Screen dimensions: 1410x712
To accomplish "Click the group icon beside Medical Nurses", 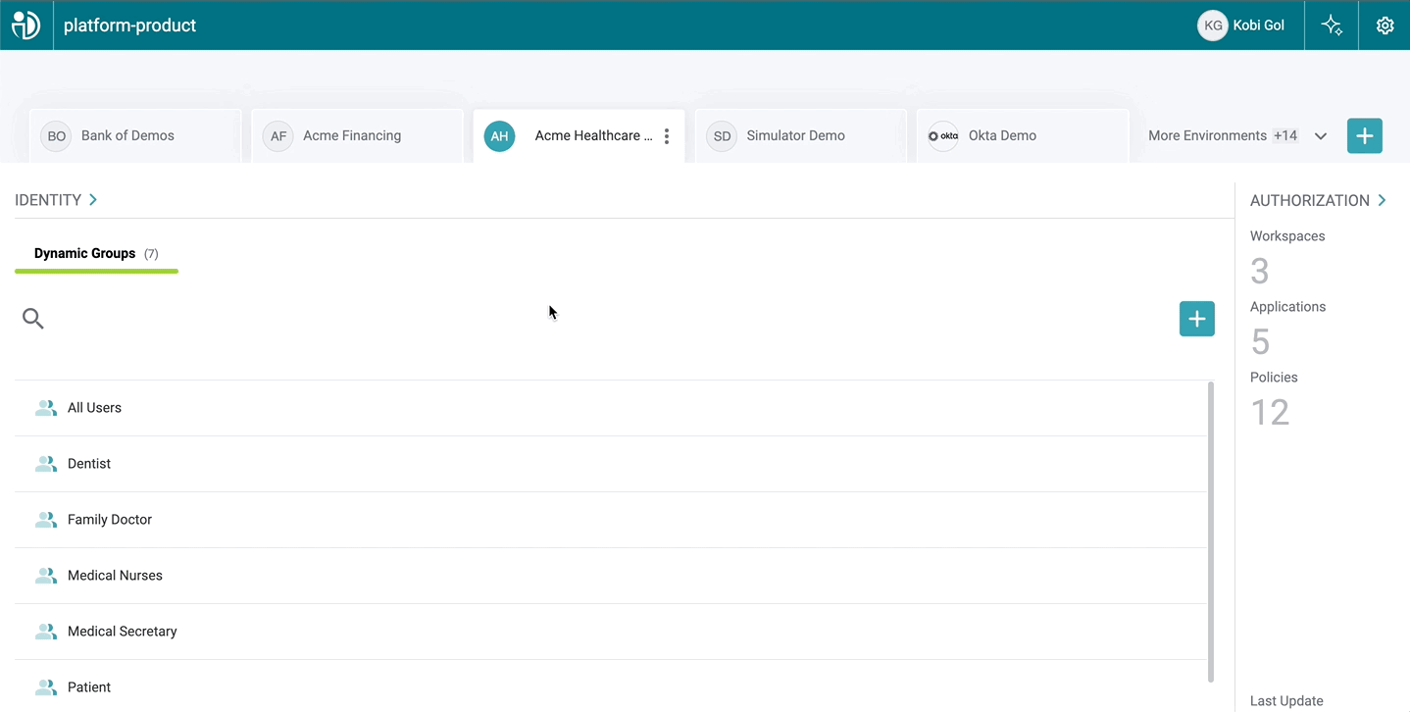I will [x=46, y=576].
